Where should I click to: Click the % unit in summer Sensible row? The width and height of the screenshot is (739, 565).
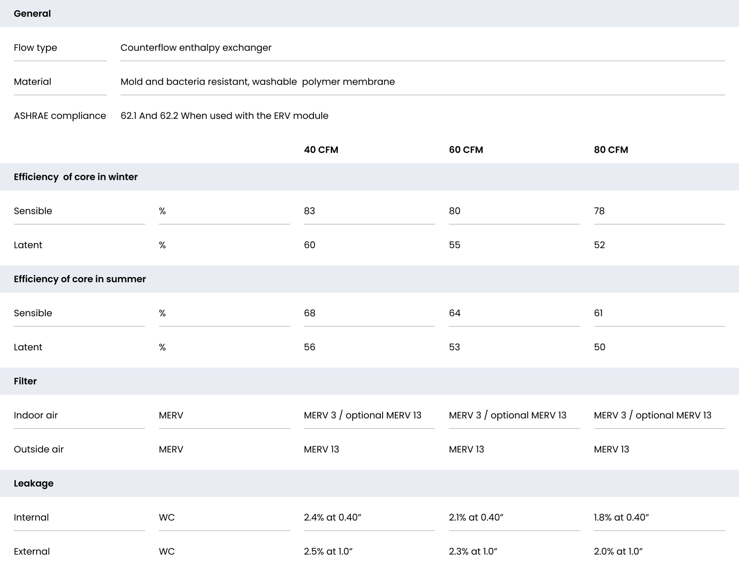pos(162,313)
